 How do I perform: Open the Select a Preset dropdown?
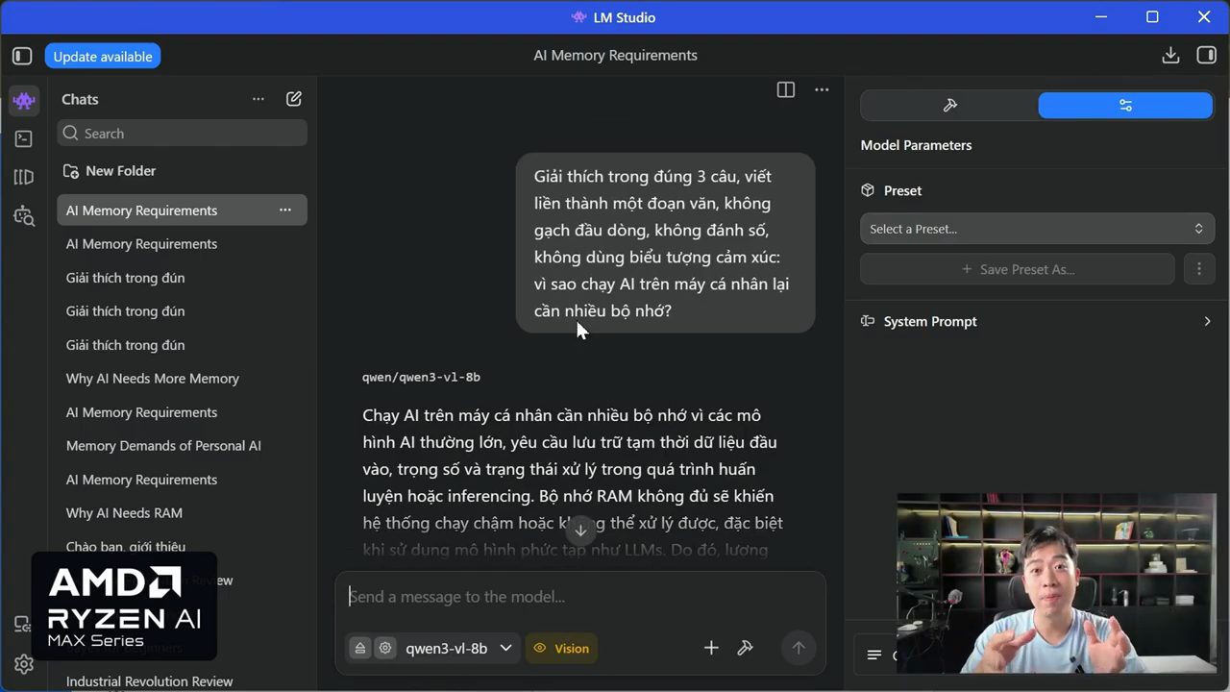point(1037,229)
